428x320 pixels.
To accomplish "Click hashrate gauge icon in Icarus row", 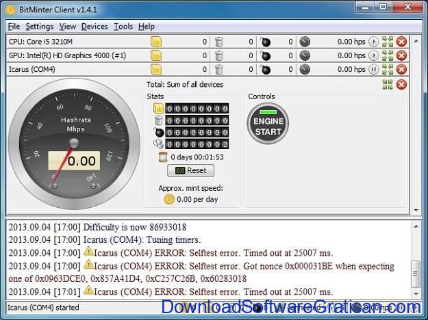I will tap(305, 70).
